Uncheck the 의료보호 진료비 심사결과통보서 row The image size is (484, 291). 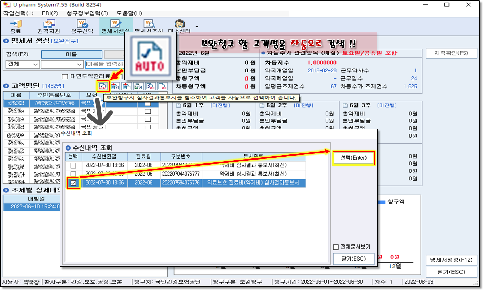coord(73,183)
